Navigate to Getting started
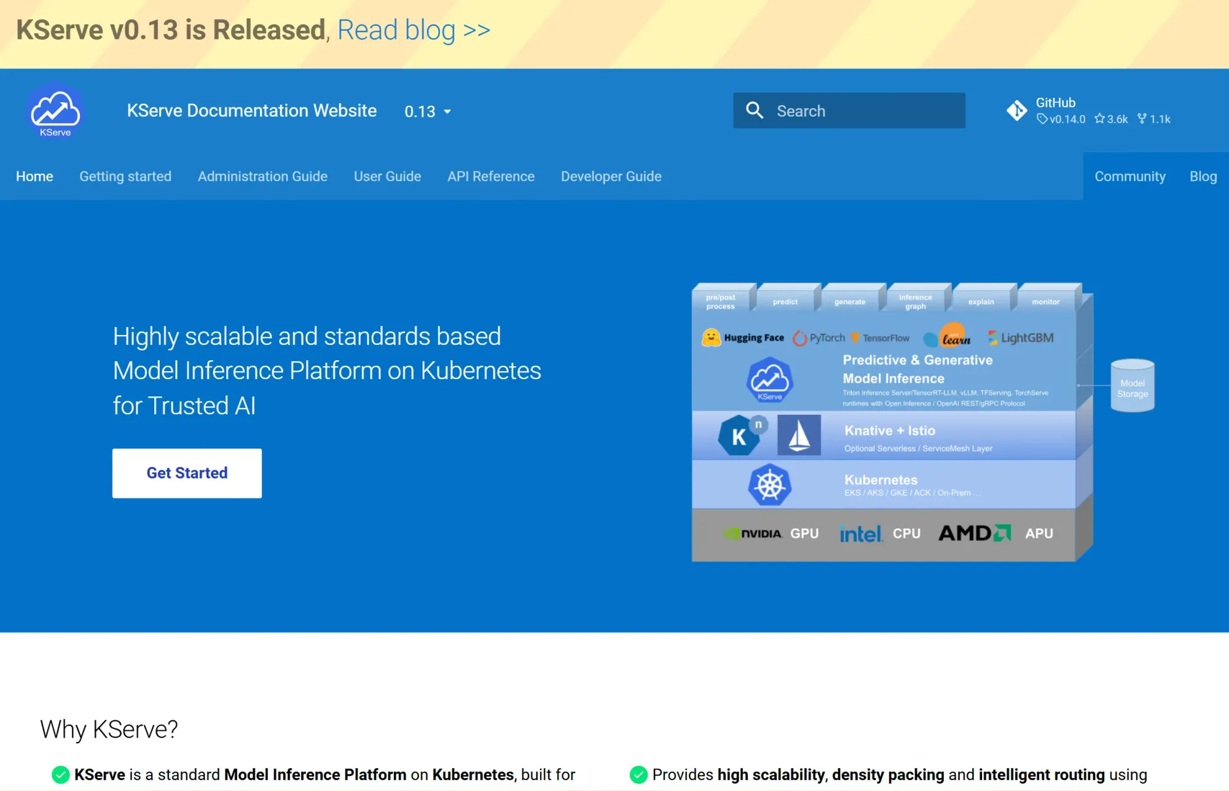 point(125,176)
